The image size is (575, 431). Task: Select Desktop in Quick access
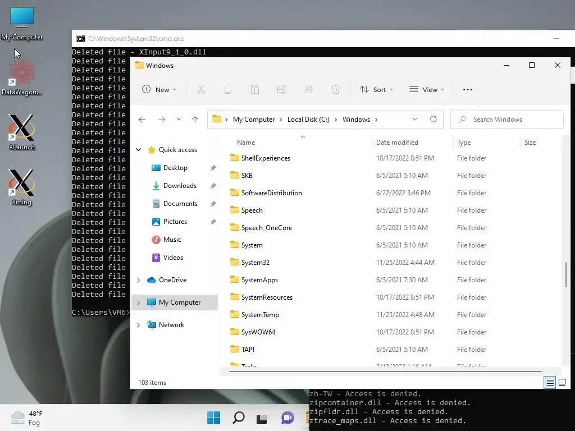(175, 167)
